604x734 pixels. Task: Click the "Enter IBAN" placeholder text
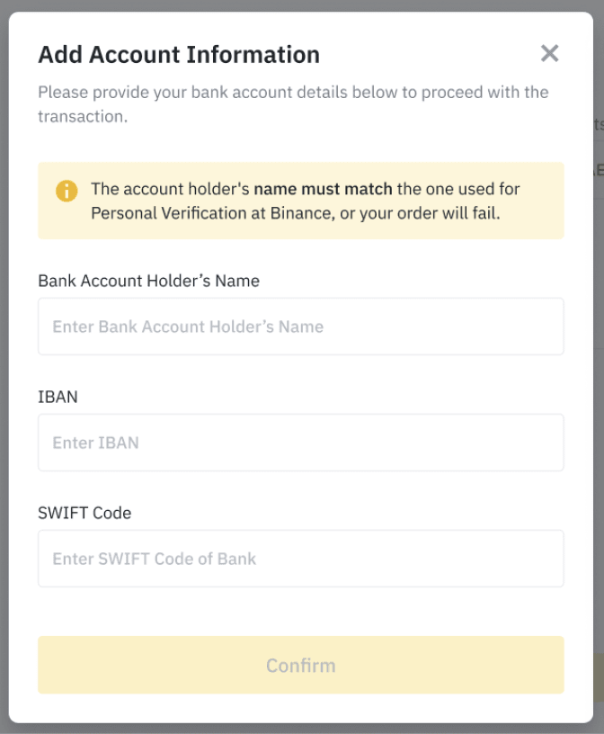coord(95,443)
